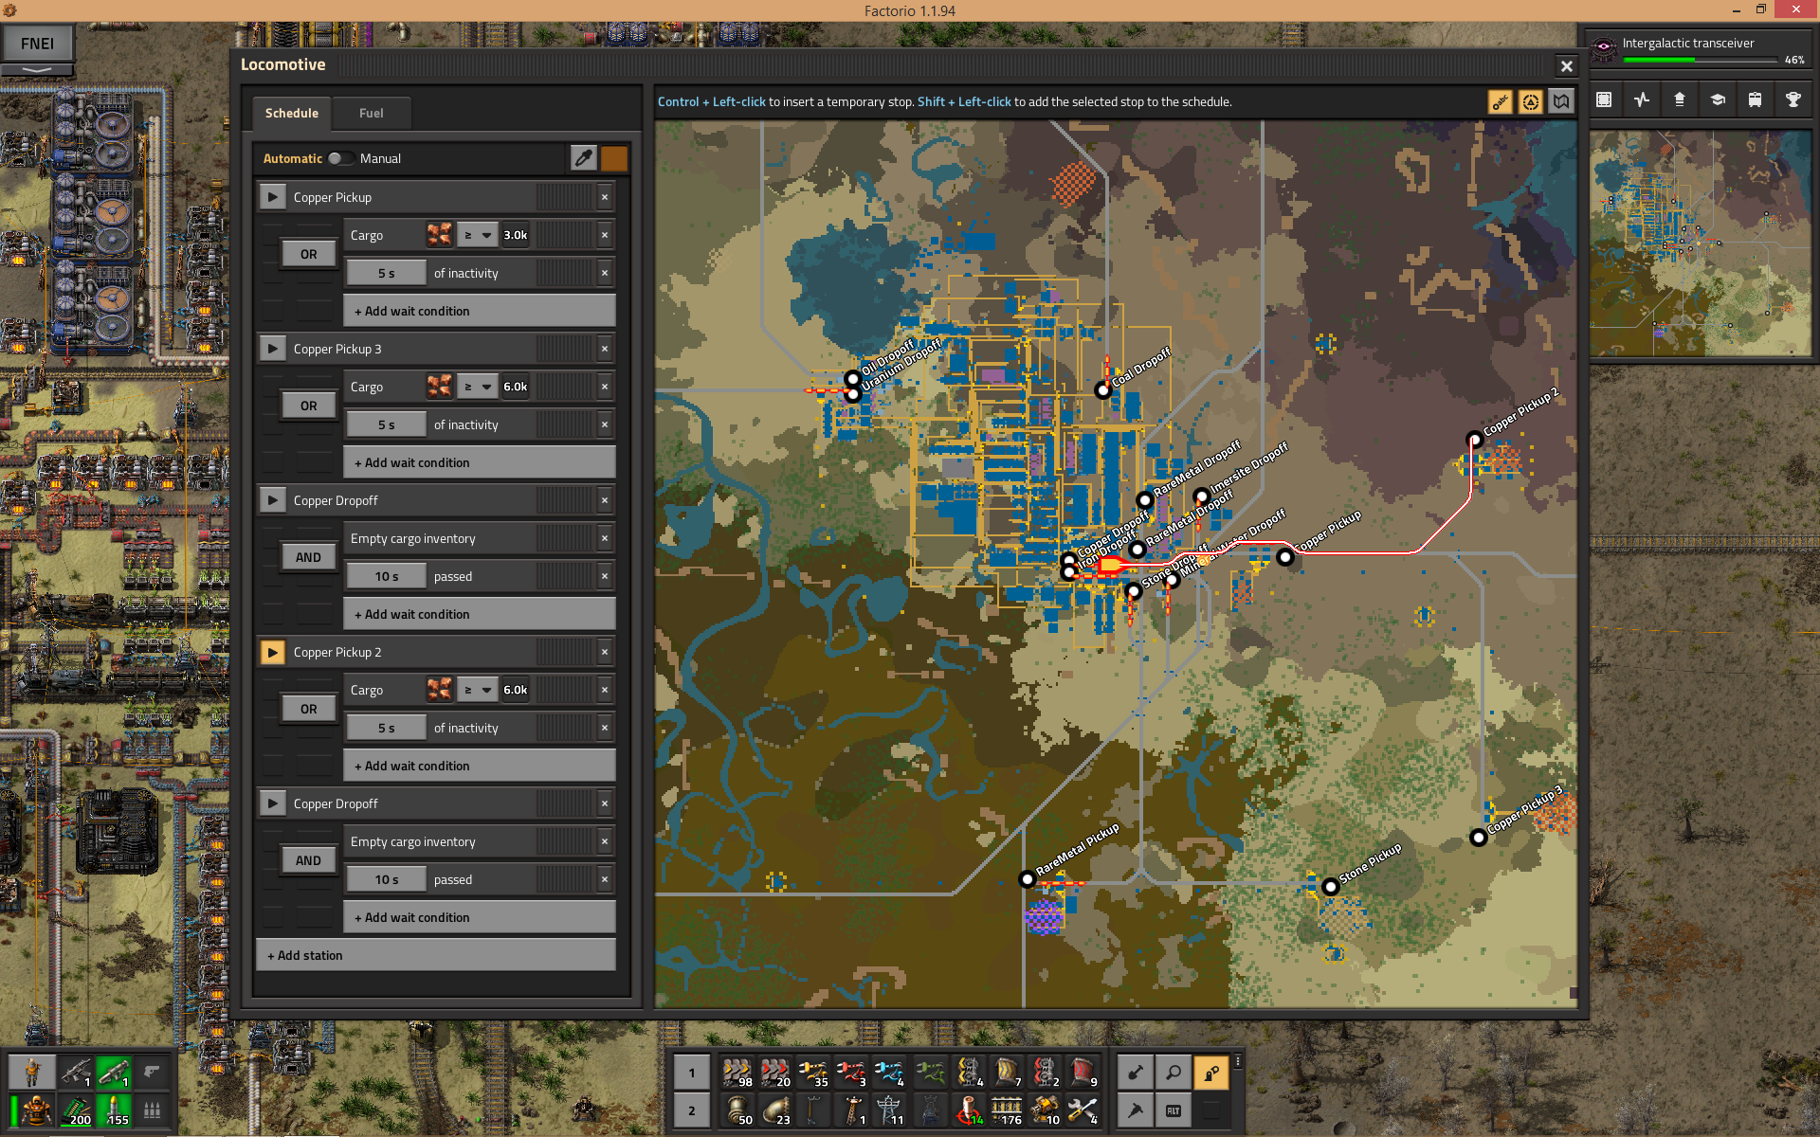Click the Intergalactic transceiver research icon

(1604, 47)
